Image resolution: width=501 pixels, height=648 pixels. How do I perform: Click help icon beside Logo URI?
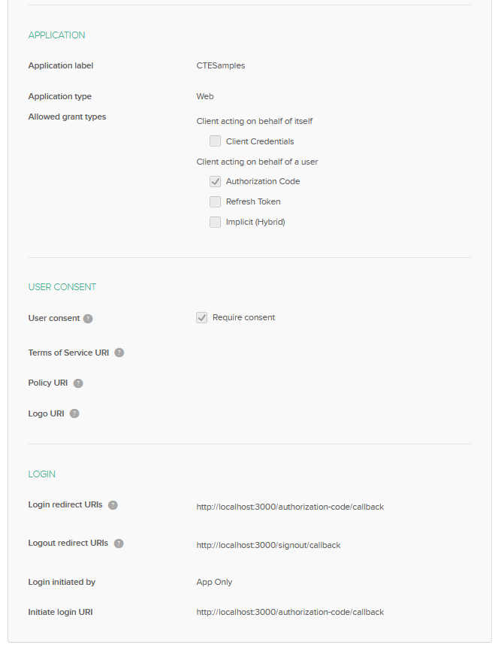[x=74, y=413]
